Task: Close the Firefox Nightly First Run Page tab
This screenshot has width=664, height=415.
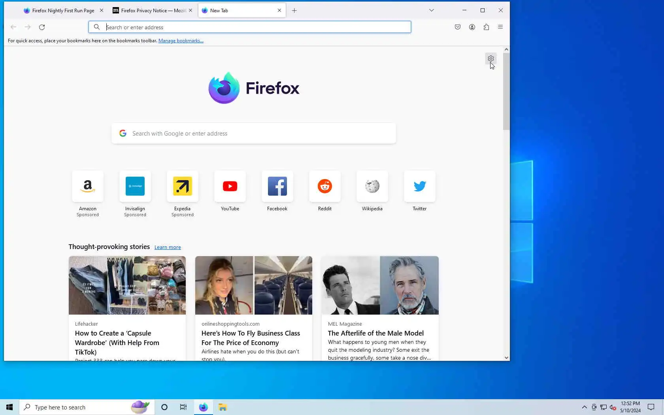Action: click(x=101, y=11)
